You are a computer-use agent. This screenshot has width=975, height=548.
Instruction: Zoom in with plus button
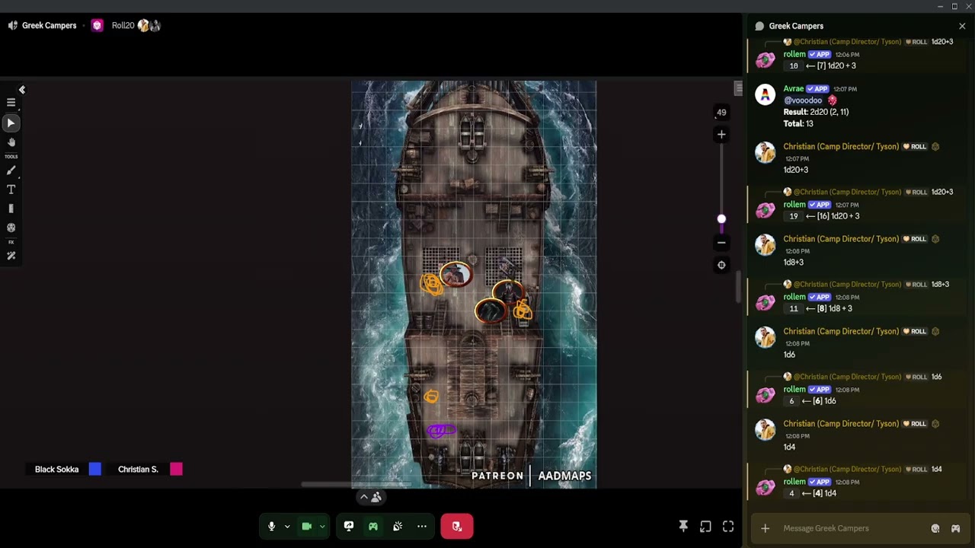tap(721, 135)
